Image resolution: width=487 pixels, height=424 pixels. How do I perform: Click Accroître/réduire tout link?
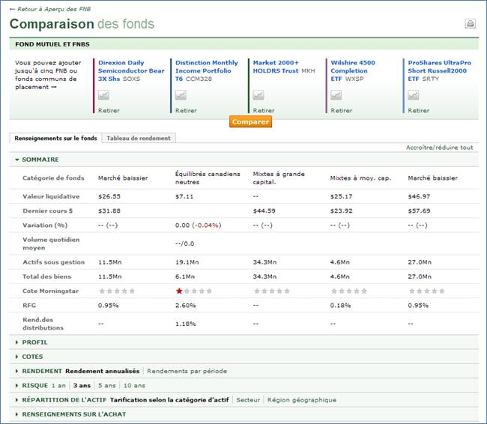tap(440, 148)
